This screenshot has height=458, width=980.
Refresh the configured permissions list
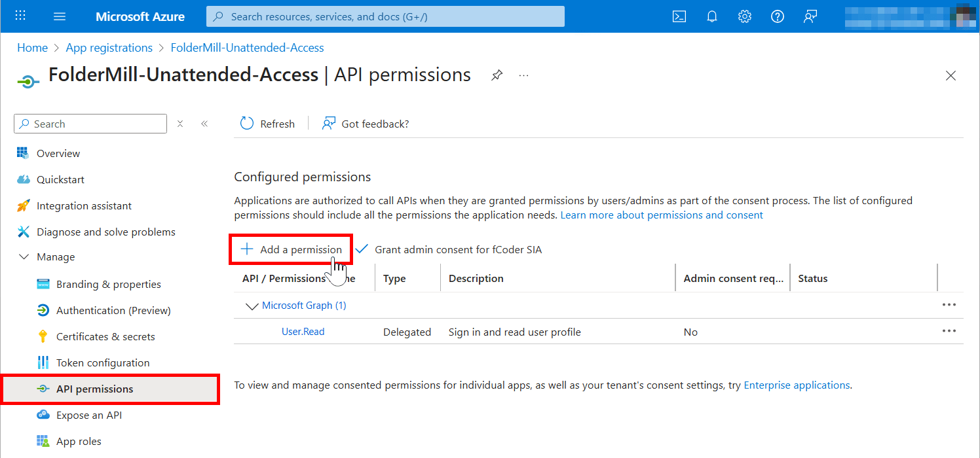click(267, 123)
